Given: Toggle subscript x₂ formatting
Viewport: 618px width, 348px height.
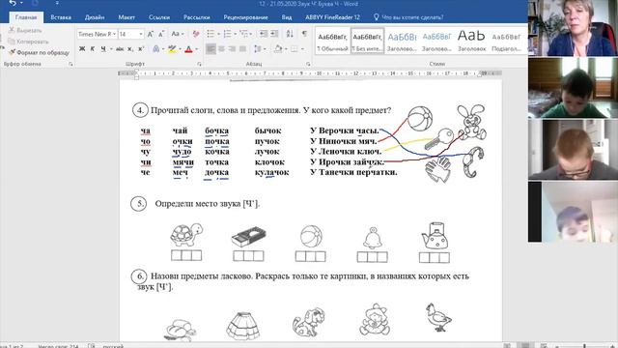Looking at the screenshot, I should point(130,49).
